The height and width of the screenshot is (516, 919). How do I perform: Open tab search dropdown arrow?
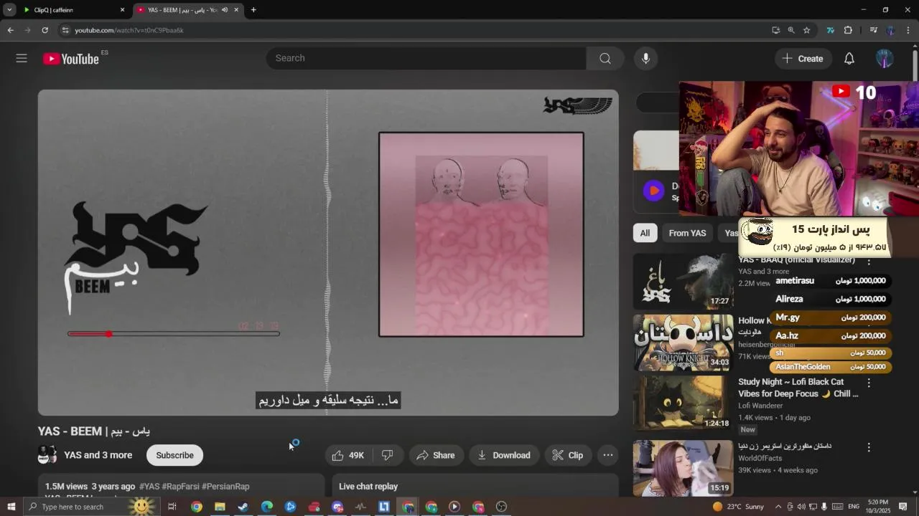click(x=9, y=10)
